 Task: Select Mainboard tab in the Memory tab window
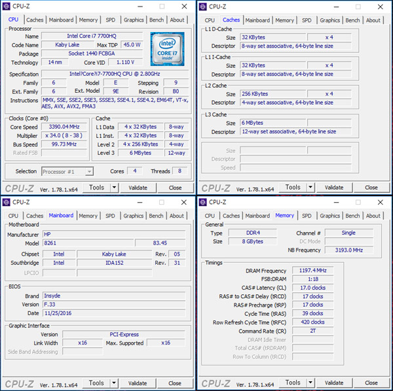click(257, 216)
